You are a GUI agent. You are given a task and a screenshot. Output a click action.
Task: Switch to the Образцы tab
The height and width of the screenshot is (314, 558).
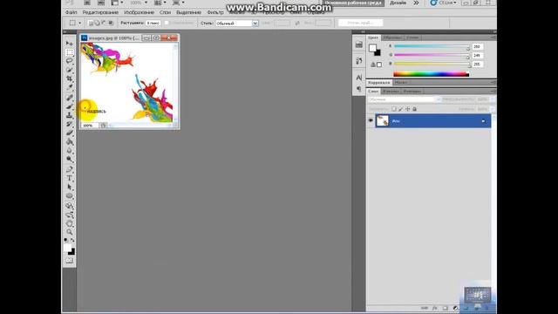392,38
